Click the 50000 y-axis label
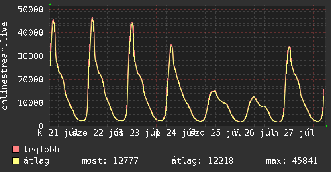The height and width of the screenshot is (172, 331). [x=31, y=9]
